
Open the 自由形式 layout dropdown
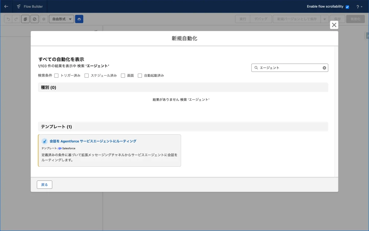(61, 19)
